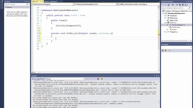Open Toolbox window options dropdown arrow
Image resolution: width=193 pixels, height=108 pixels.
coord(24,1)
